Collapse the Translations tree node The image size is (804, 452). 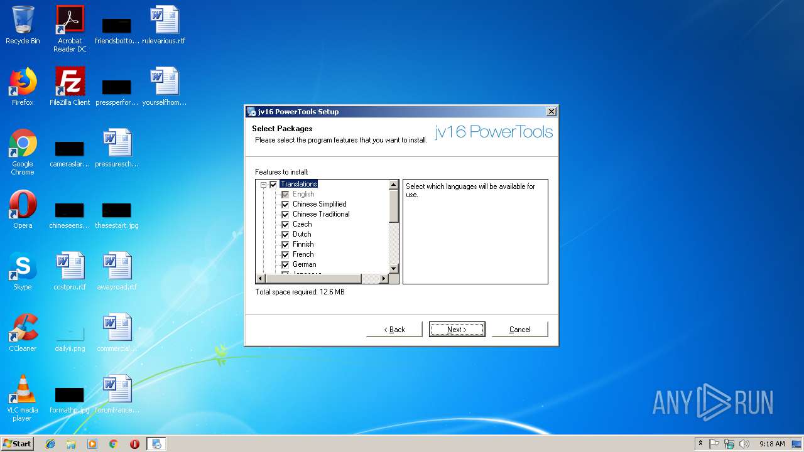pyautogui.click(x=264, y=185)
